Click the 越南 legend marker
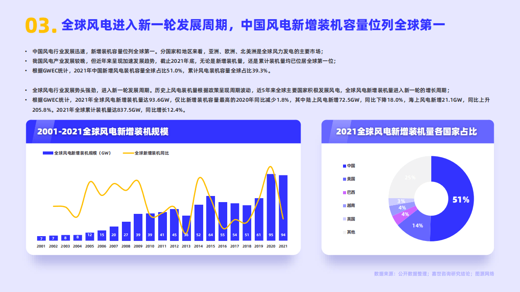Image resolution: width=520 pixels, height=292 pixels. click(345, 206)
